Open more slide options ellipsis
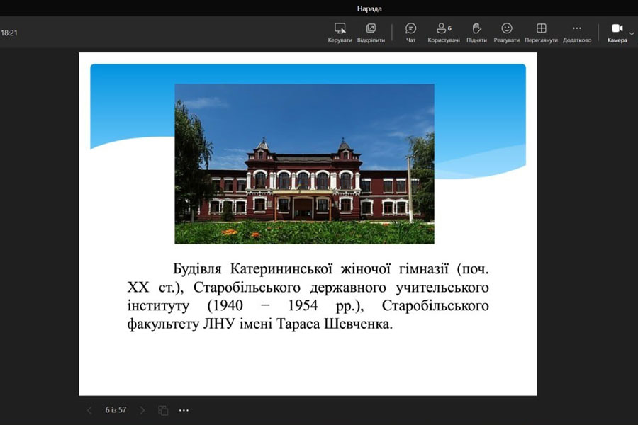Screen dimensions: 638x425 tap(184, 410)
